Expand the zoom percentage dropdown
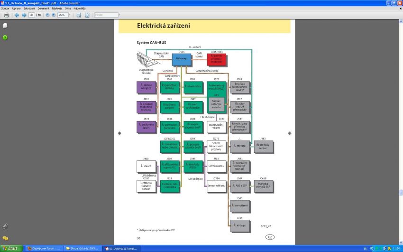The height and width of the screenshot is (252, 403). tap(69, 15)
